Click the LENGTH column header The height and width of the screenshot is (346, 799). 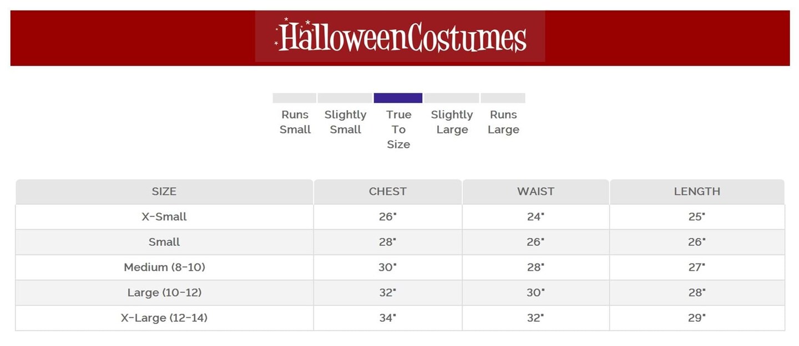(697, 192)
